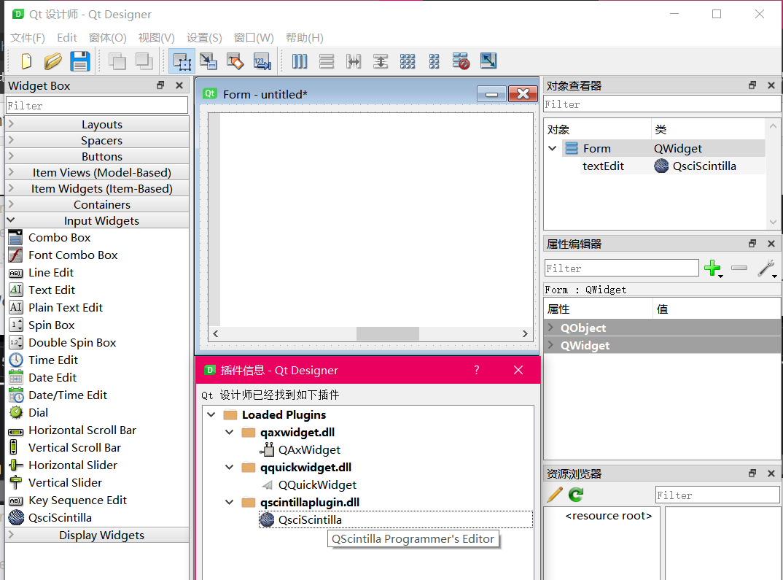Screen dimensions: 783x580
Task: Click the Bring to Front toolbar icon
Action: [144, 61]
